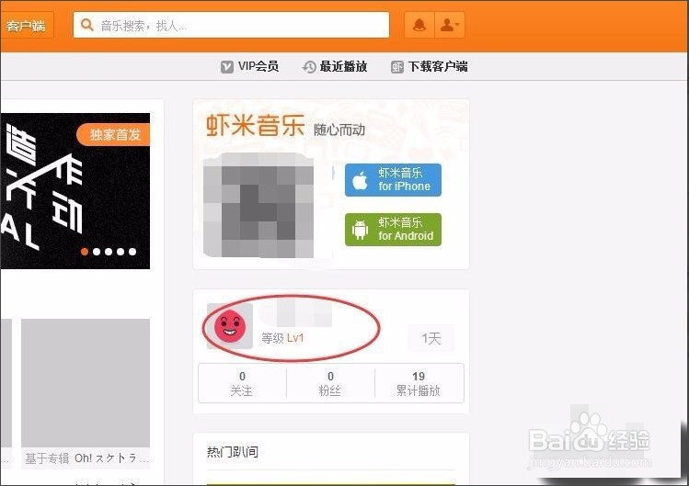
Task: Open the 19 累计播放 total plays
Action: pos(419,383)
